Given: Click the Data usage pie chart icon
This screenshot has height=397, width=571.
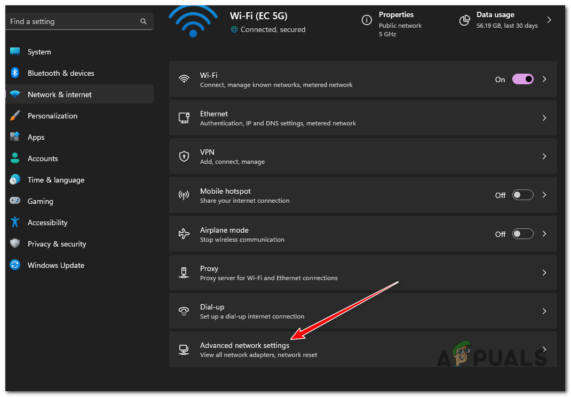Looking at the screenshot, I should 464,20.
